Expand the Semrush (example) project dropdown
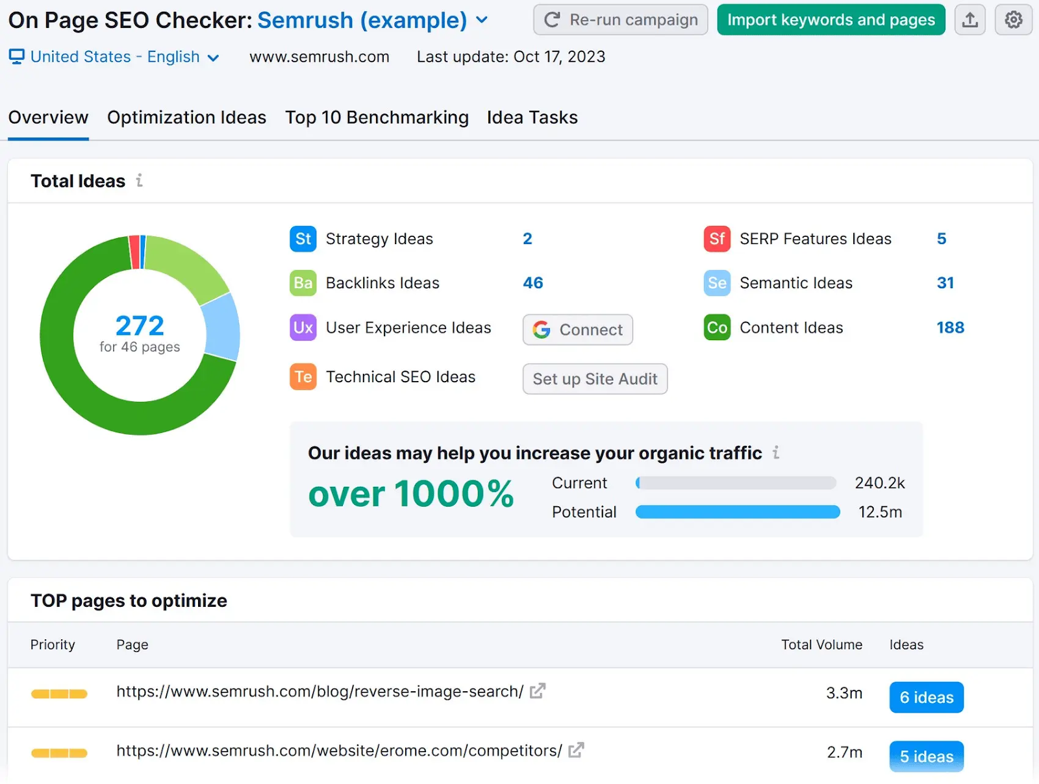The height and width of the screenshot is (784, 1039). point(482,20)
